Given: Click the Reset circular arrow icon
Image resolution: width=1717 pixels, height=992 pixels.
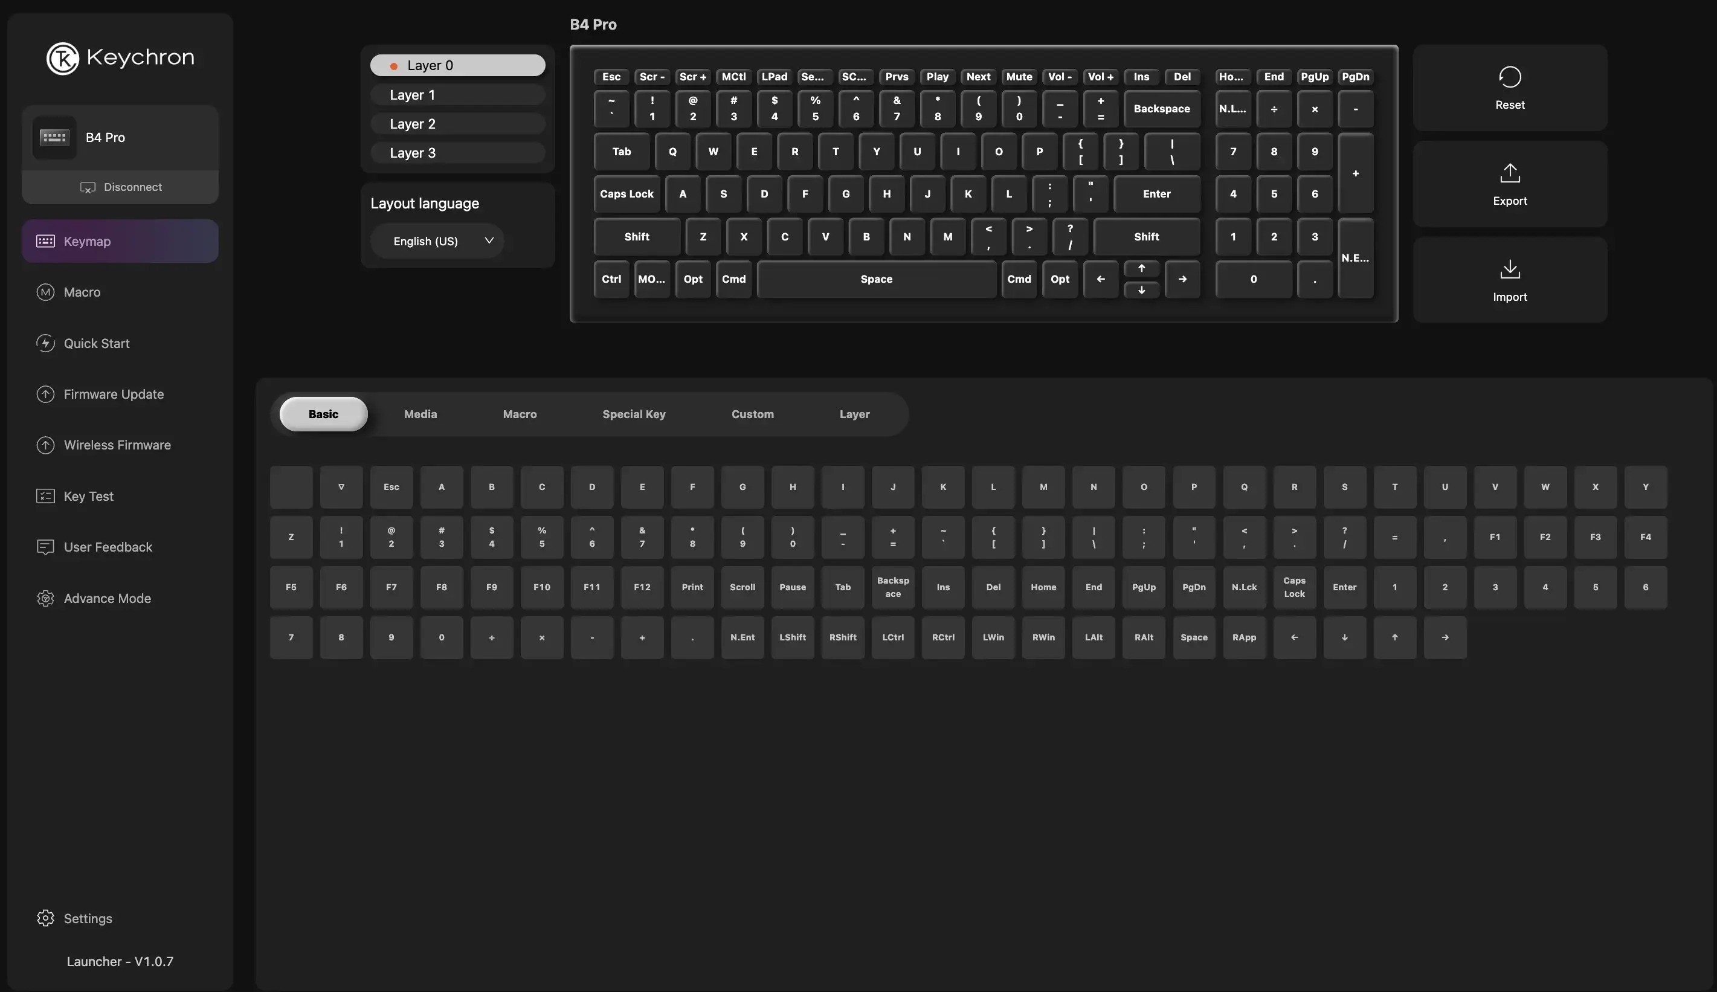Looking at the screenshot, I should click(1509, 77).
